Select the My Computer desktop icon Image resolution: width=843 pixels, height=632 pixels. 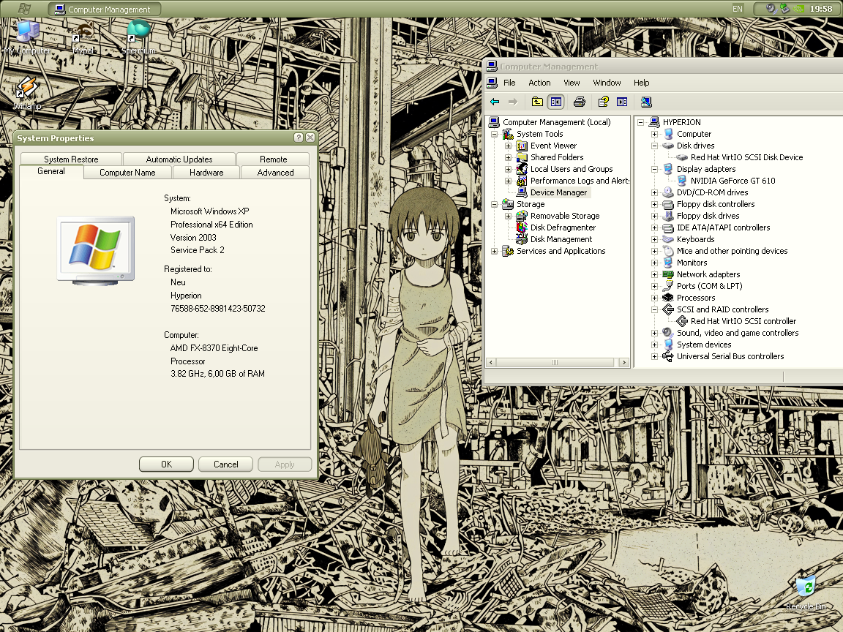tap(27, 37)
